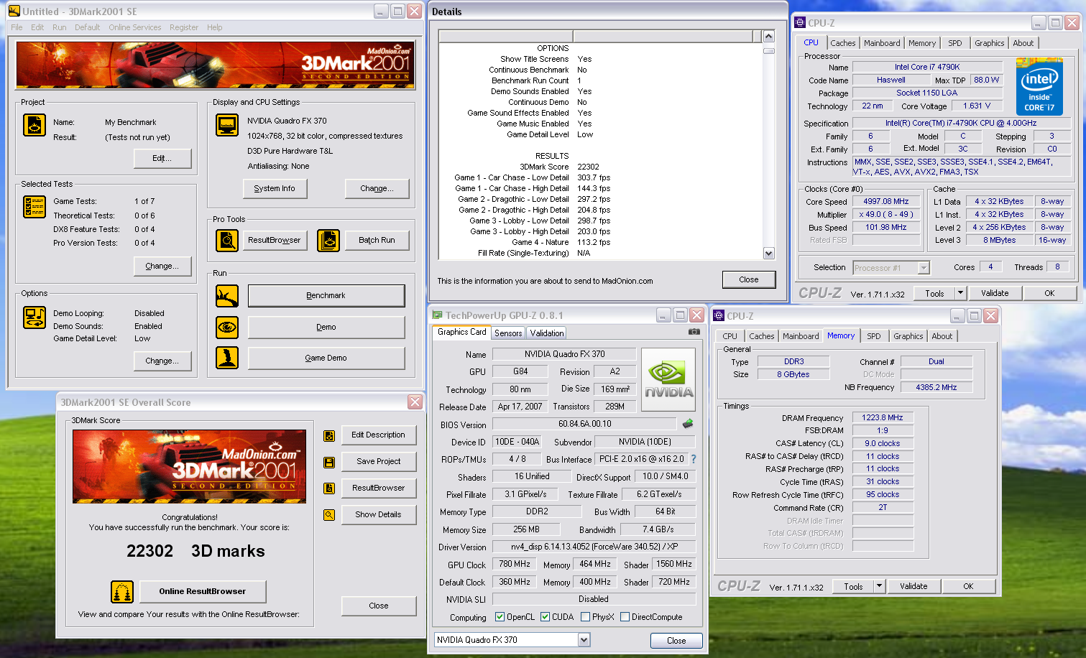Click the Edit... button in Project
This screenshot has height=658, width=1086.
click(x=162, y=159)
